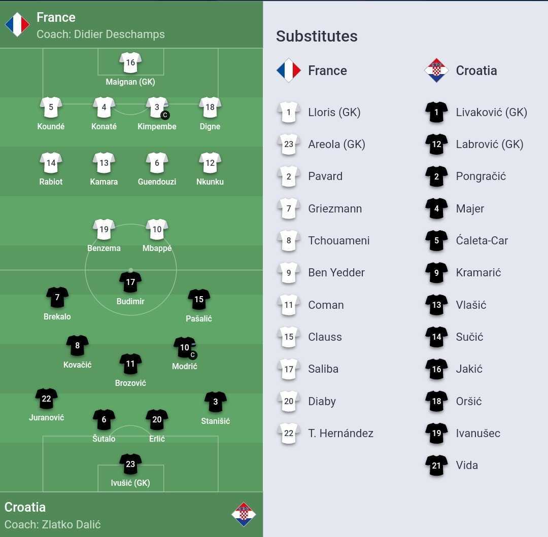The image size is (548, 537).
Task: Open substitute Kramarić's name
Action: tap(478, 273)
